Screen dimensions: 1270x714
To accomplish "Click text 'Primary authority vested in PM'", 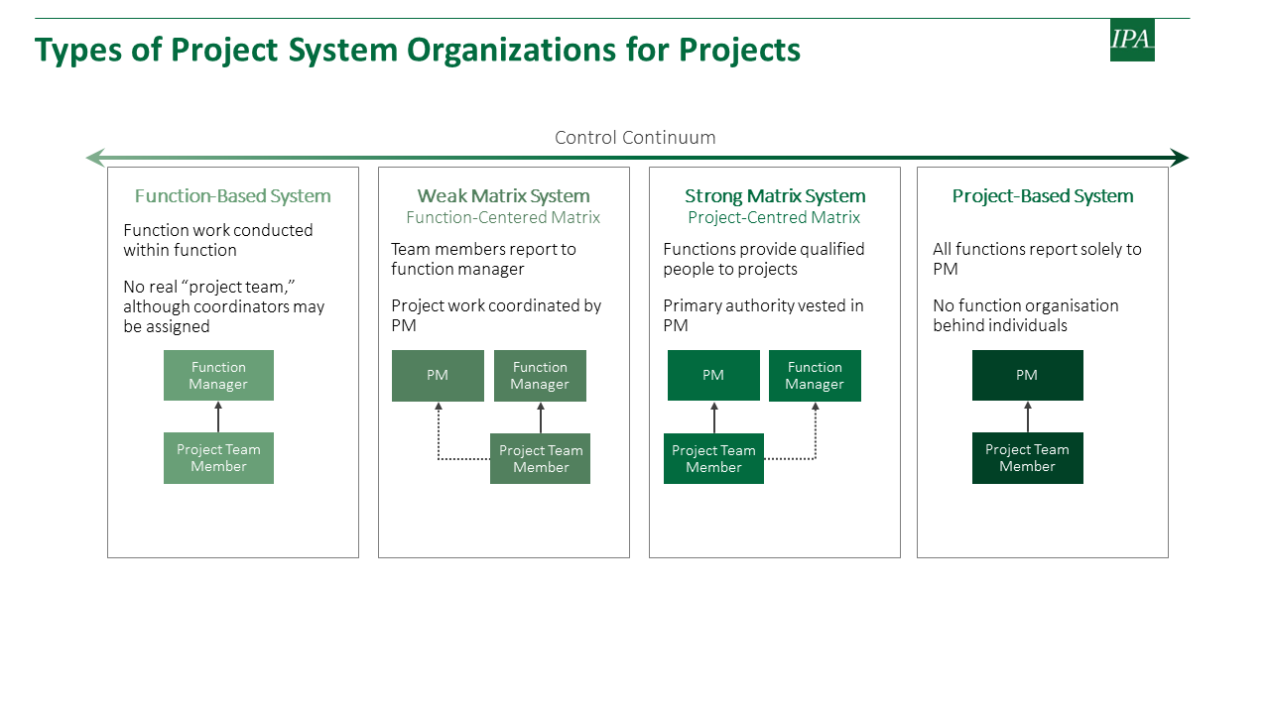I will coord(763,315).
